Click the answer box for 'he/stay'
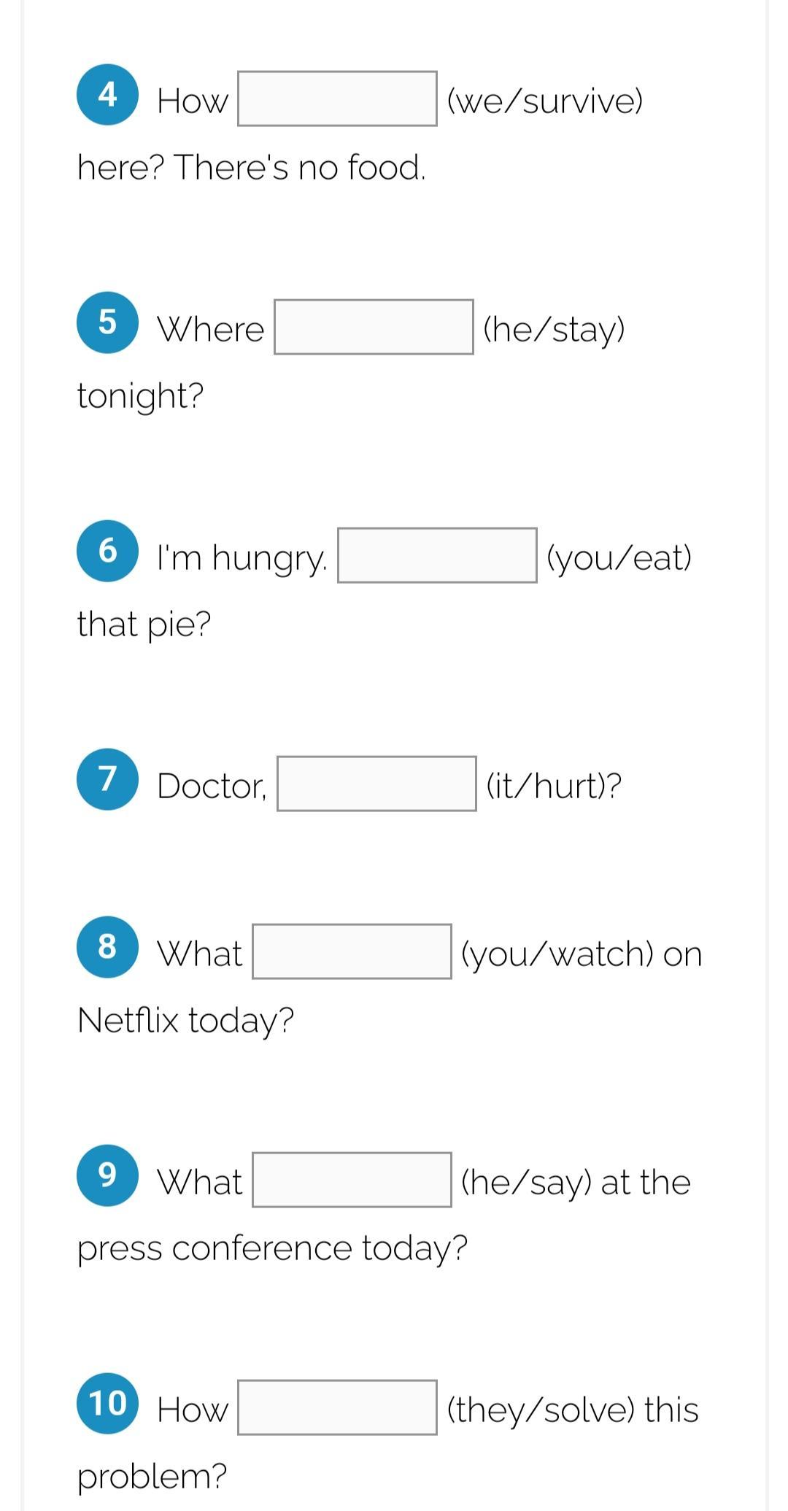Image resolution: width=788 pixels, height=1511 pixels. click(374, 327)
